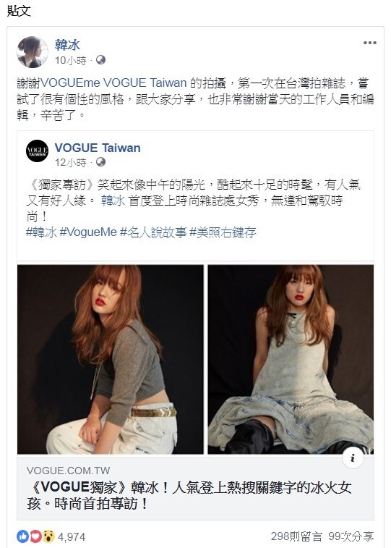Image resolution: width=391 pixels, height=548 pixels.
Task: Open the 韓冰 profile name link
Action: coord(67,45)
